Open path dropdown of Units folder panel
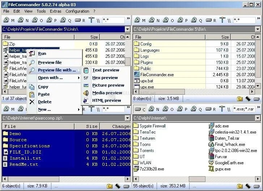Screen dimensions: 263x191 (x=127, y=29)
